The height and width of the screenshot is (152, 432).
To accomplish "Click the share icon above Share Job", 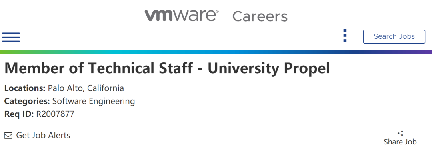I will pos(400,134).
